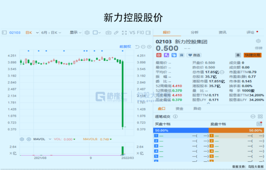The height and width of the screenshot is (170, 266).
Task: Toggle the right panel icon after F10
Action: click(x=149, y=33)
